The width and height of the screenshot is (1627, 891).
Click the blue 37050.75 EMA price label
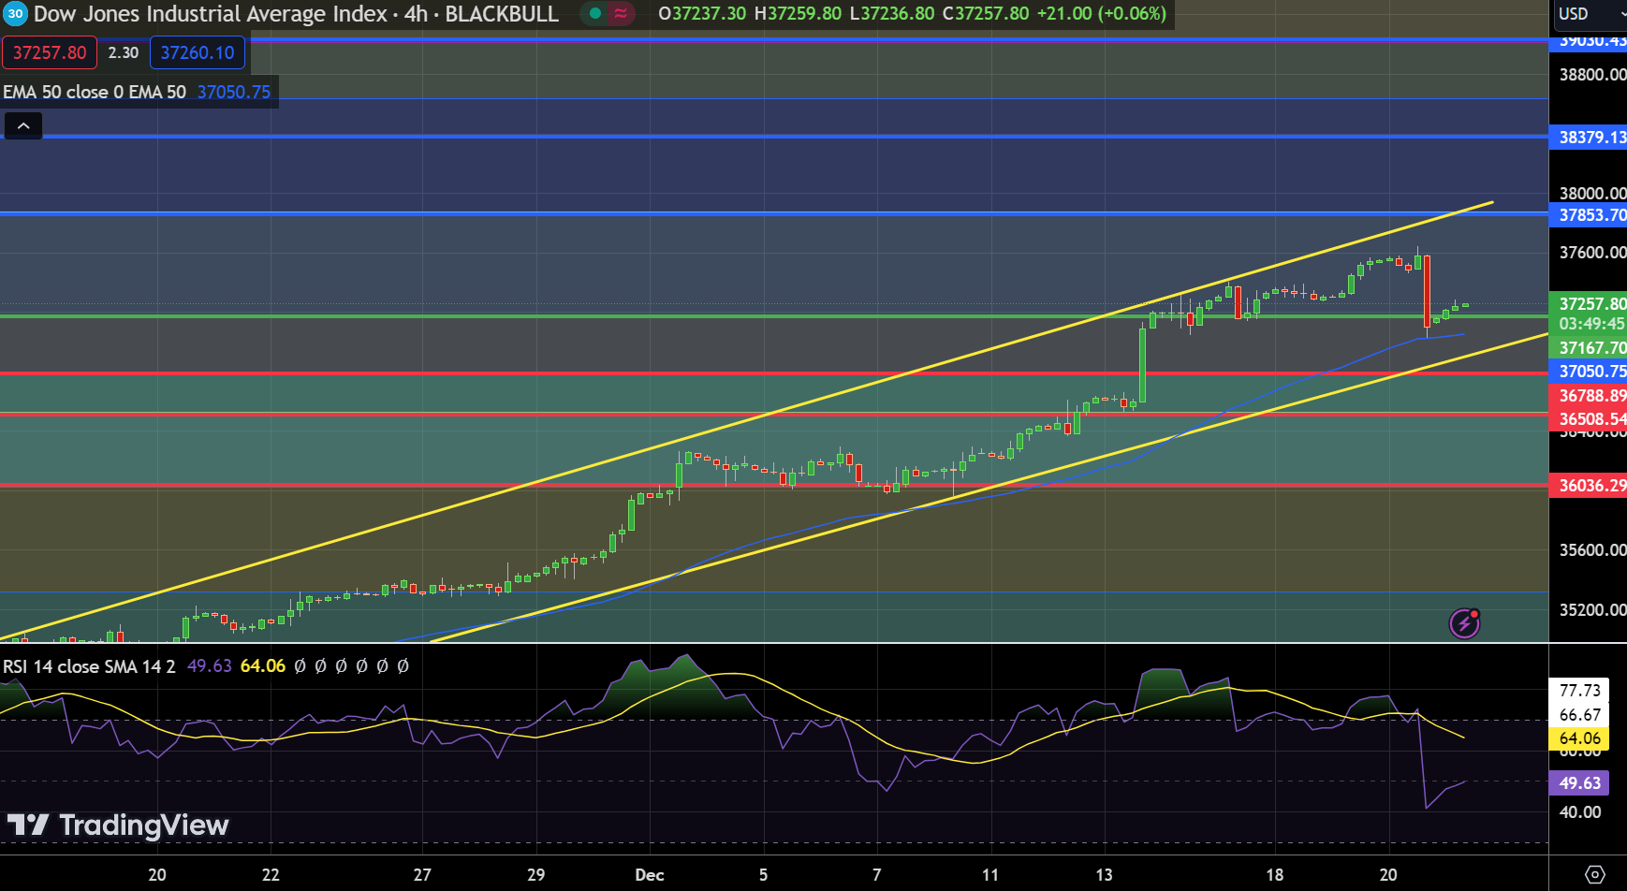[1589, 372]
